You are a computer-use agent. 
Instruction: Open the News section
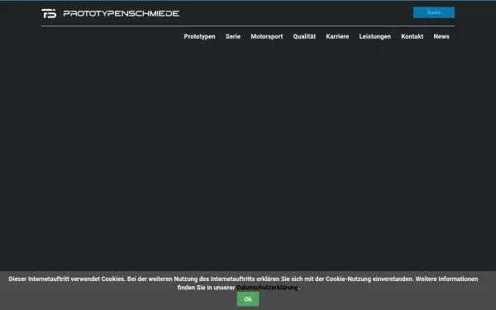click(441, 36)
